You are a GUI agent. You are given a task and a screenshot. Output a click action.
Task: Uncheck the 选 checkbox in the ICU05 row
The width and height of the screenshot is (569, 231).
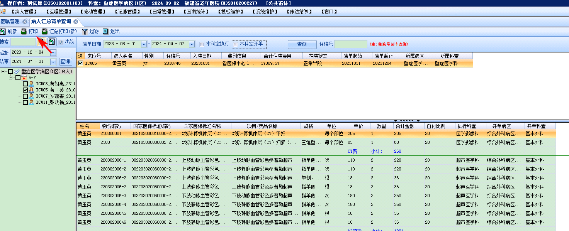80,63
